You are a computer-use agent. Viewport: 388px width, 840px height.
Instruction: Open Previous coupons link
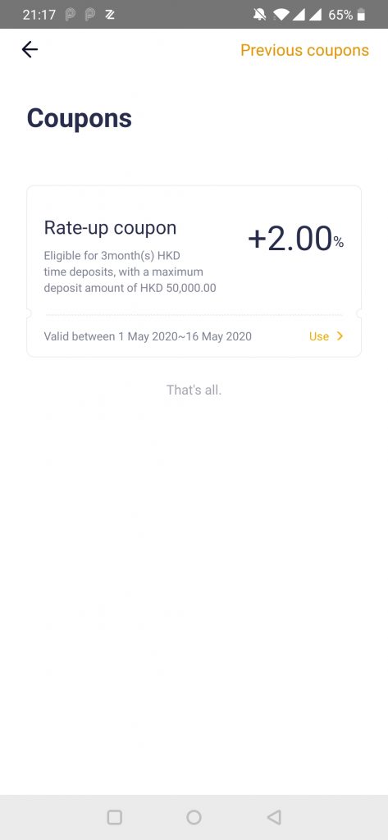[x=304, y=50]
